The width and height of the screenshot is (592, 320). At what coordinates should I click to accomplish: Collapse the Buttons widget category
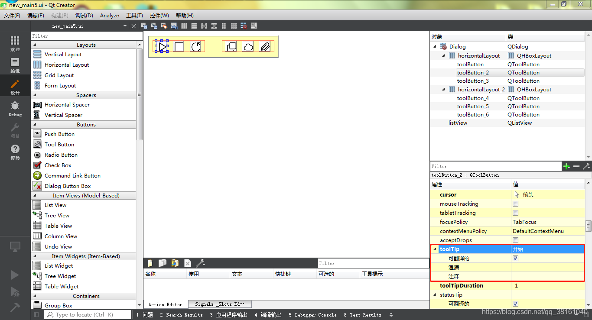point(35,125)
